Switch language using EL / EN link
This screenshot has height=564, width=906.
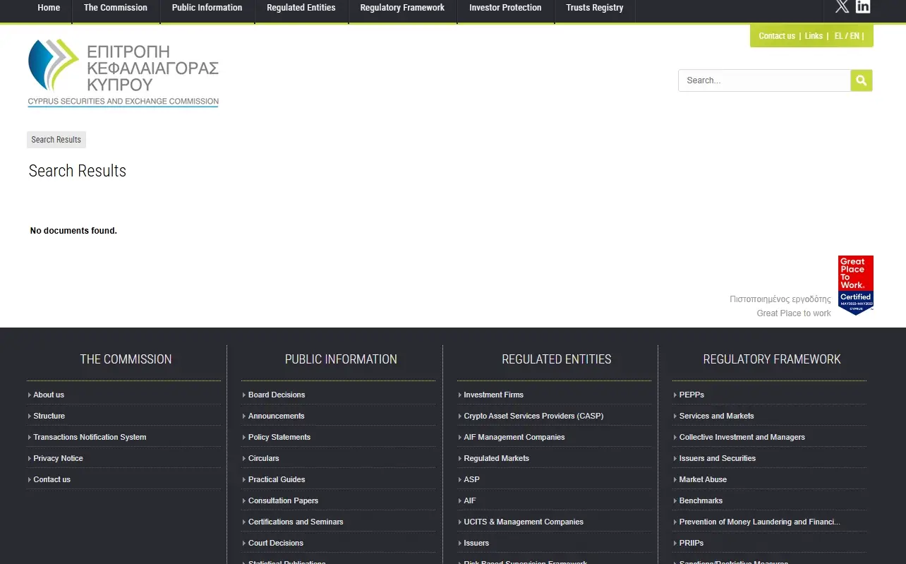847,36
